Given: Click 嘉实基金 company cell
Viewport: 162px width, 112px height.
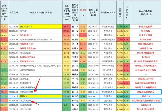Looking at the screenshot, I should point(108,48).
